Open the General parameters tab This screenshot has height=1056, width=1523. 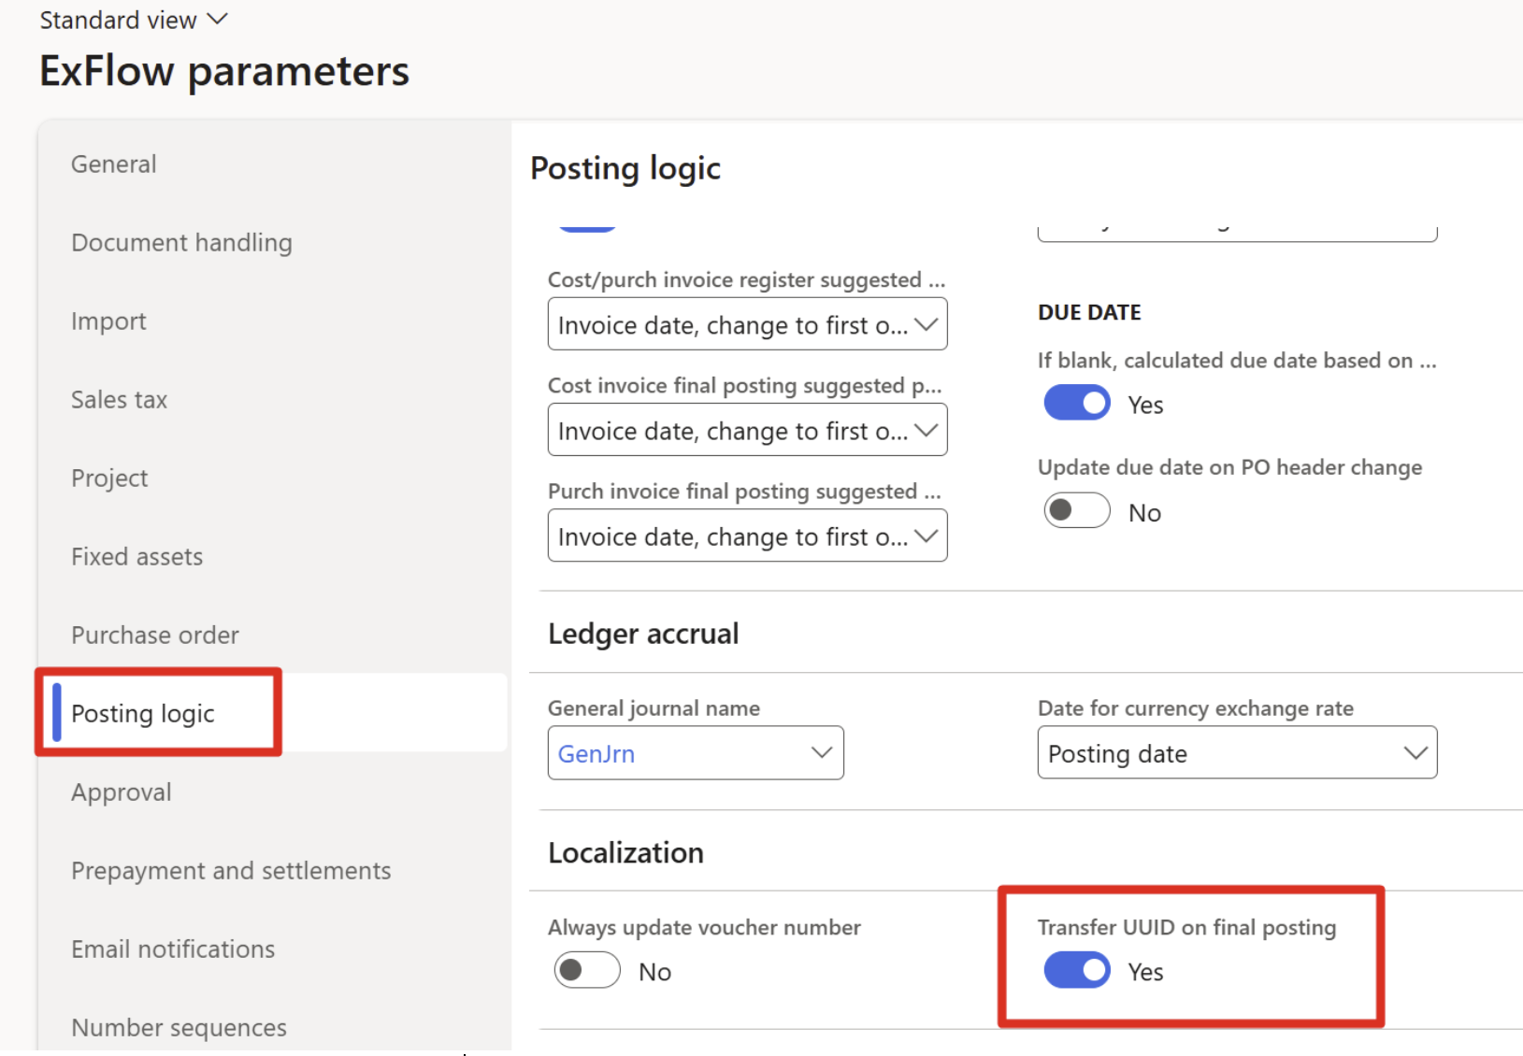click(114, 164)
